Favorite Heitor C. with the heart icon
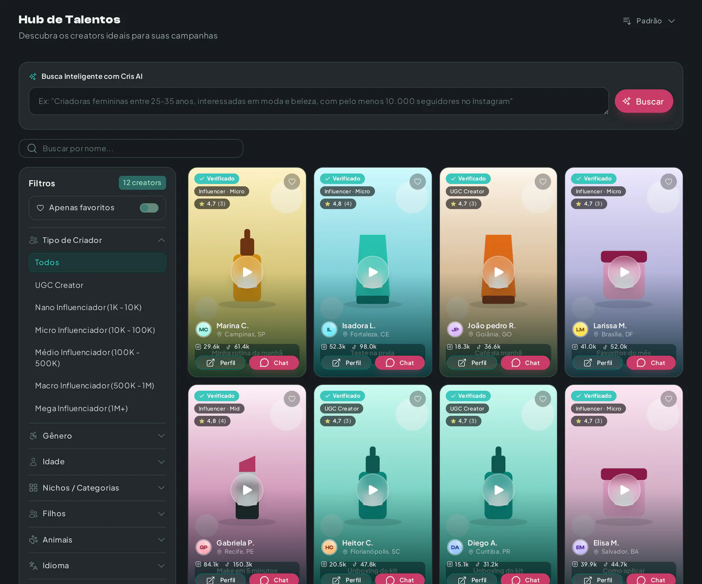Viewport: 702px width, 584px height. pos(418,399)
